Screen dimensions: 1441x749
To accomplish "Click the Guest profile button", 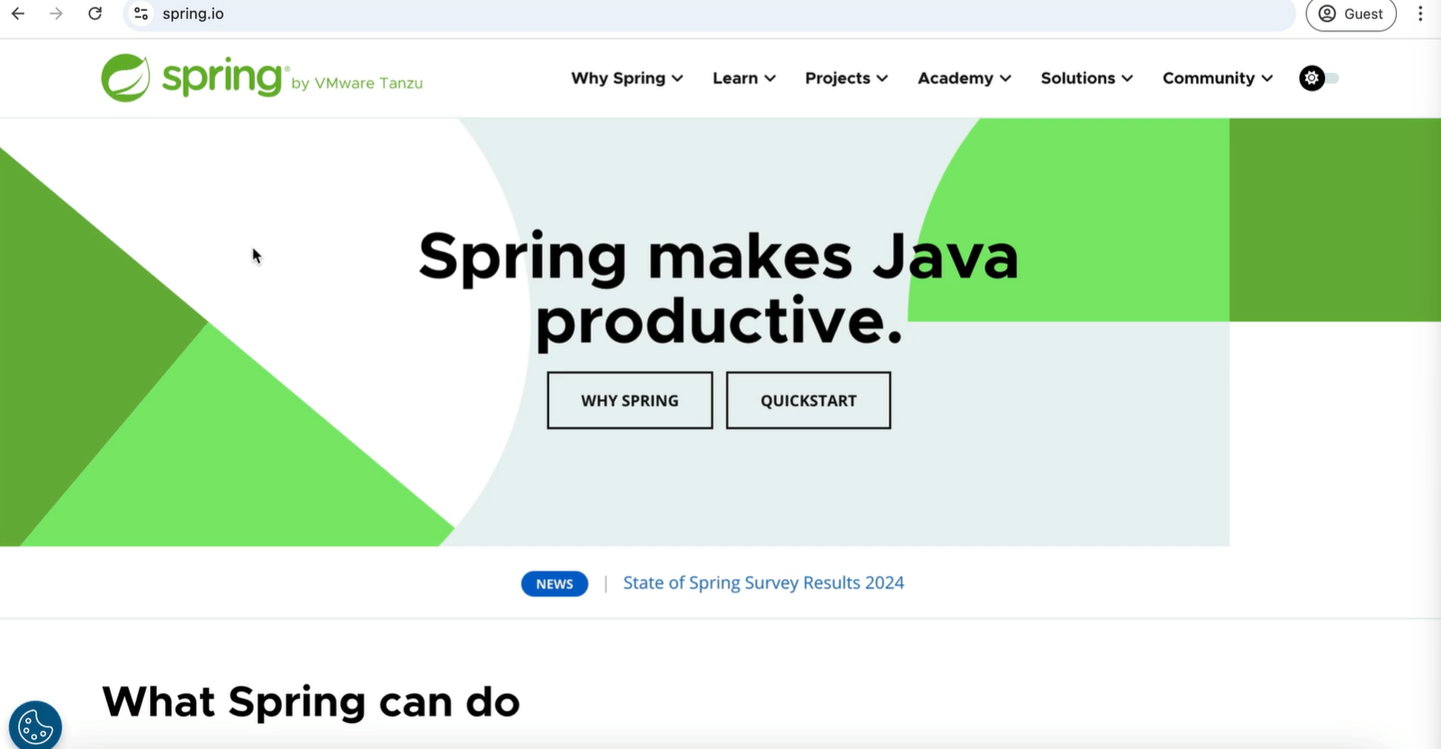I will (1350, 14).
